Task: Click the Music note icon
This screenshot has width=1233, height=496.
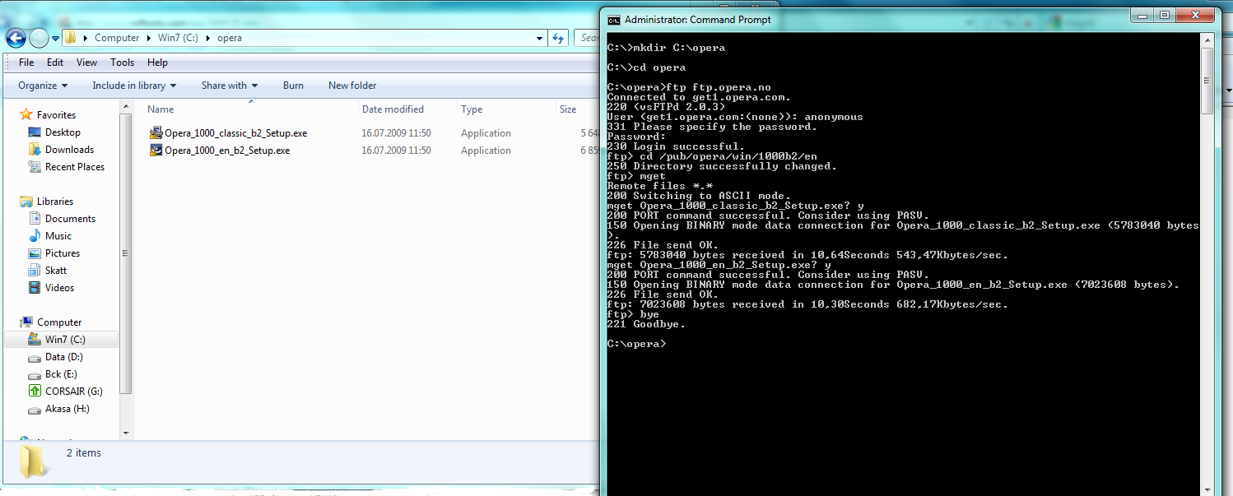Action: pyautogui.click(x=35, y=236)
